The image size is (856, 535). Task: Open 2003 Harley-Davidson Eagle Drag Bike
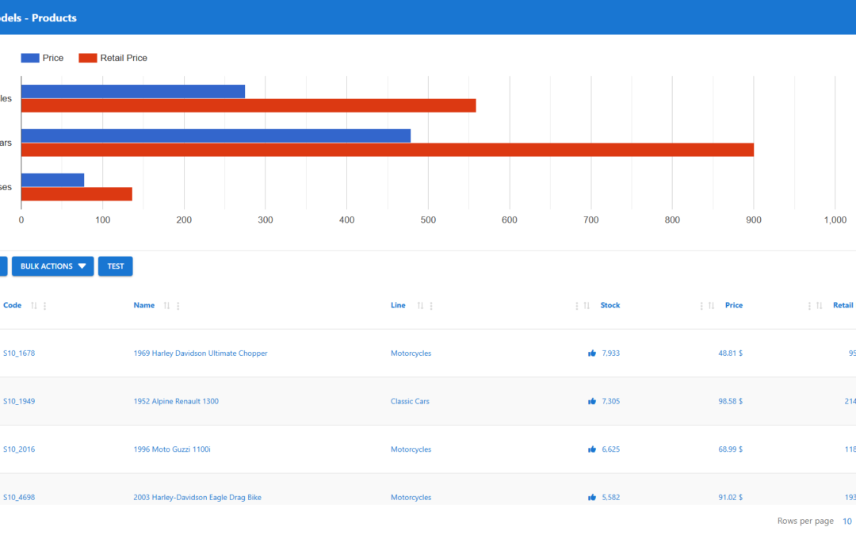pos(197,497)
